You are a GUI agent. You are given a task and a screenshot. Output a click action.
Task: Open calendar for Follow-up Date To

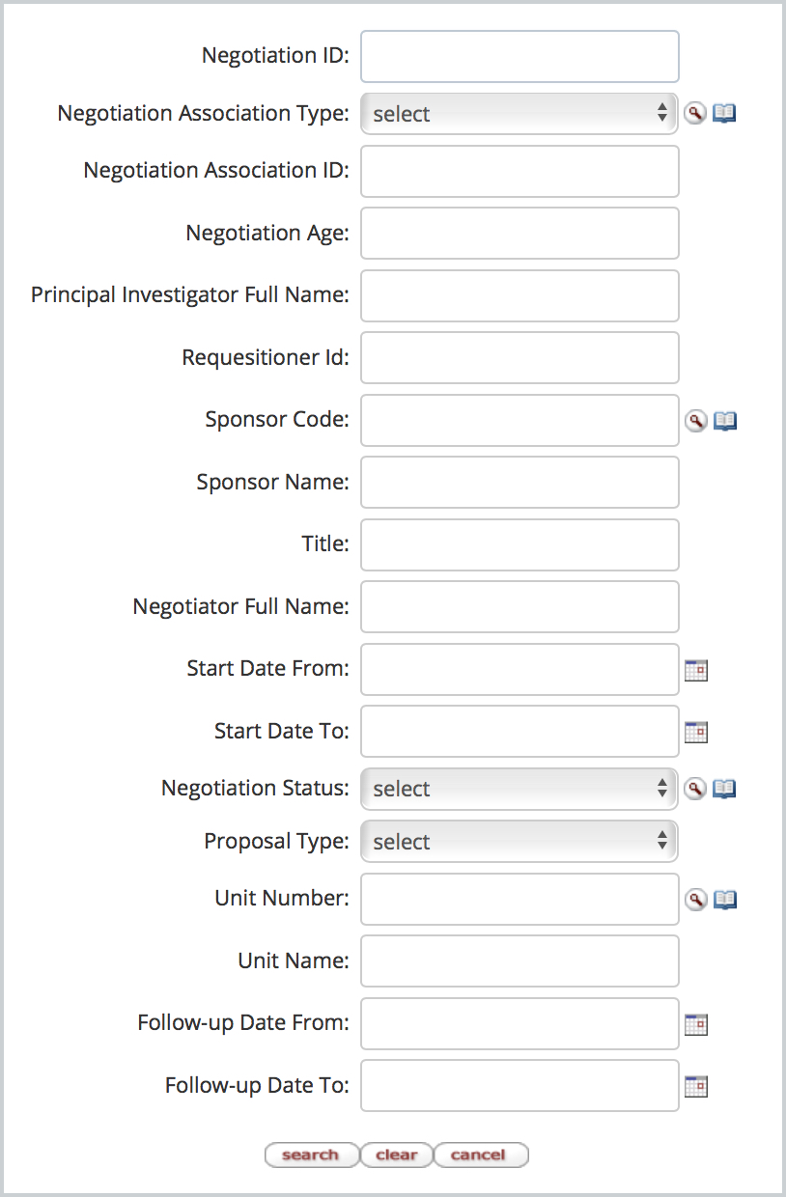tap(696, 1086)
